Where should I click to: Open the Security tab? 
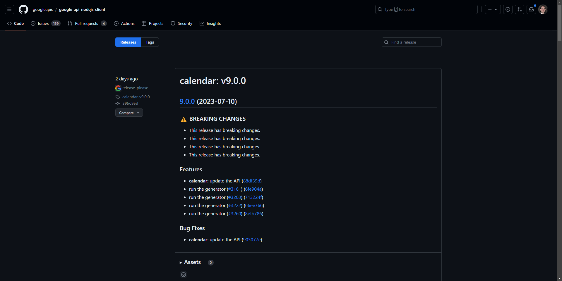pyautogui.click(x=181, y=23)
